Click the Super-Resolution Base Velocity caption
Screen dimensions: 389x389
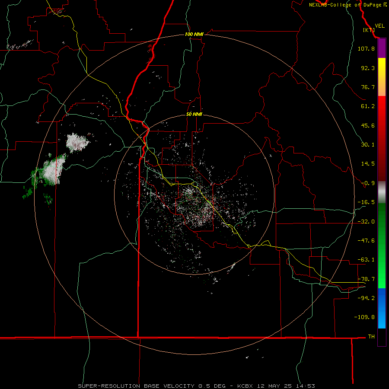point(197,386)
